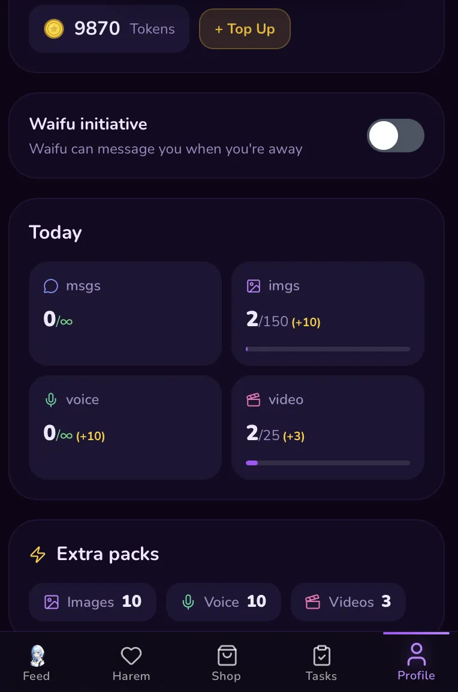Click the gold token coin icon
458x692 pixels.
click(x=54, y=28)
